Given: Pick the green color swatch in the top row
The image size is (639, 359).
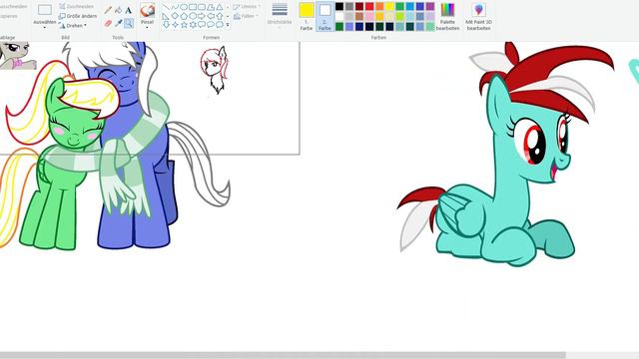Looking at the screenshot, I should pyautogui.click(x=399, y=6).
